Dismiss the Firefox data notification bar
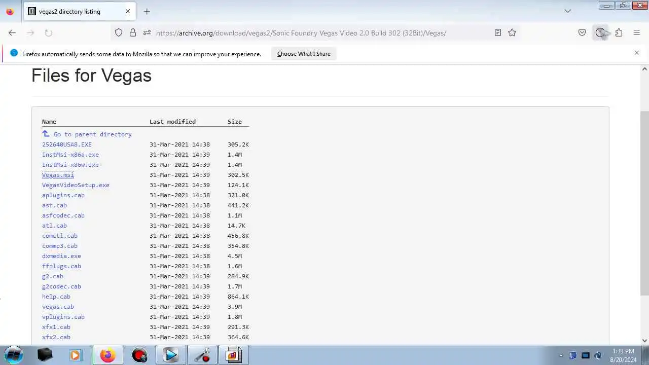The image size is (649, 365). 637,53
